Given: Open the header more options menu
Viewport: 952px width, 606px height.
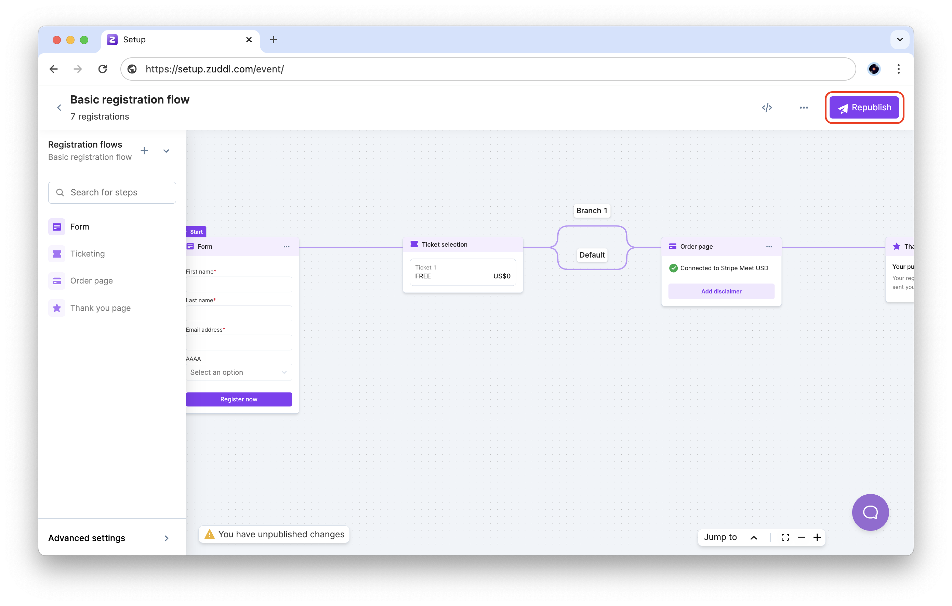Looking at the screenshot, I should click(803, 108).
